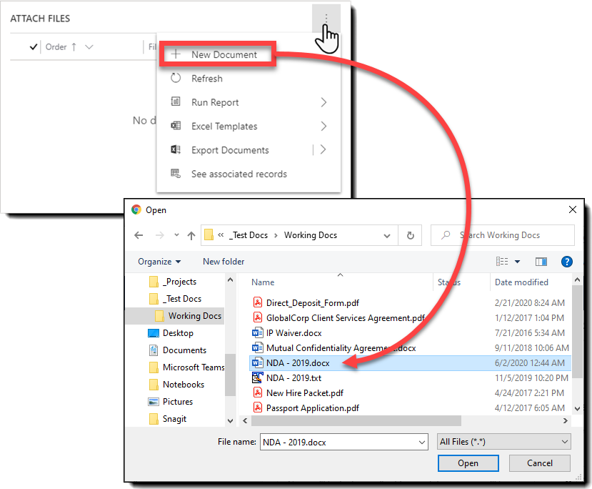Viewport: 592px width, 489px height.
Task: Click the Search Working Docs field
Action: point(503,235)
